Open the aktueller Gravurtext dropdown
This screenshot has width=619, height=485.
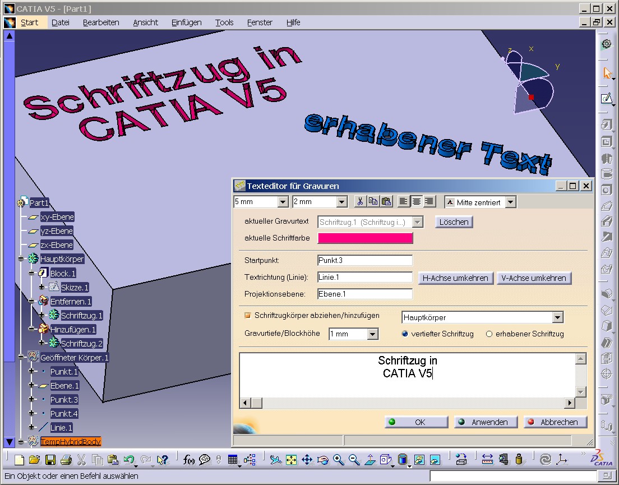point(417,222)
